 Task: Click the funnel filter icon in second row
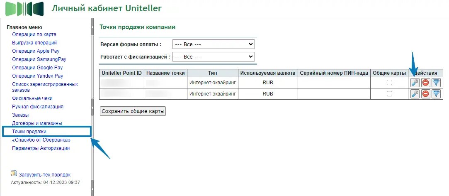[436, 93]
